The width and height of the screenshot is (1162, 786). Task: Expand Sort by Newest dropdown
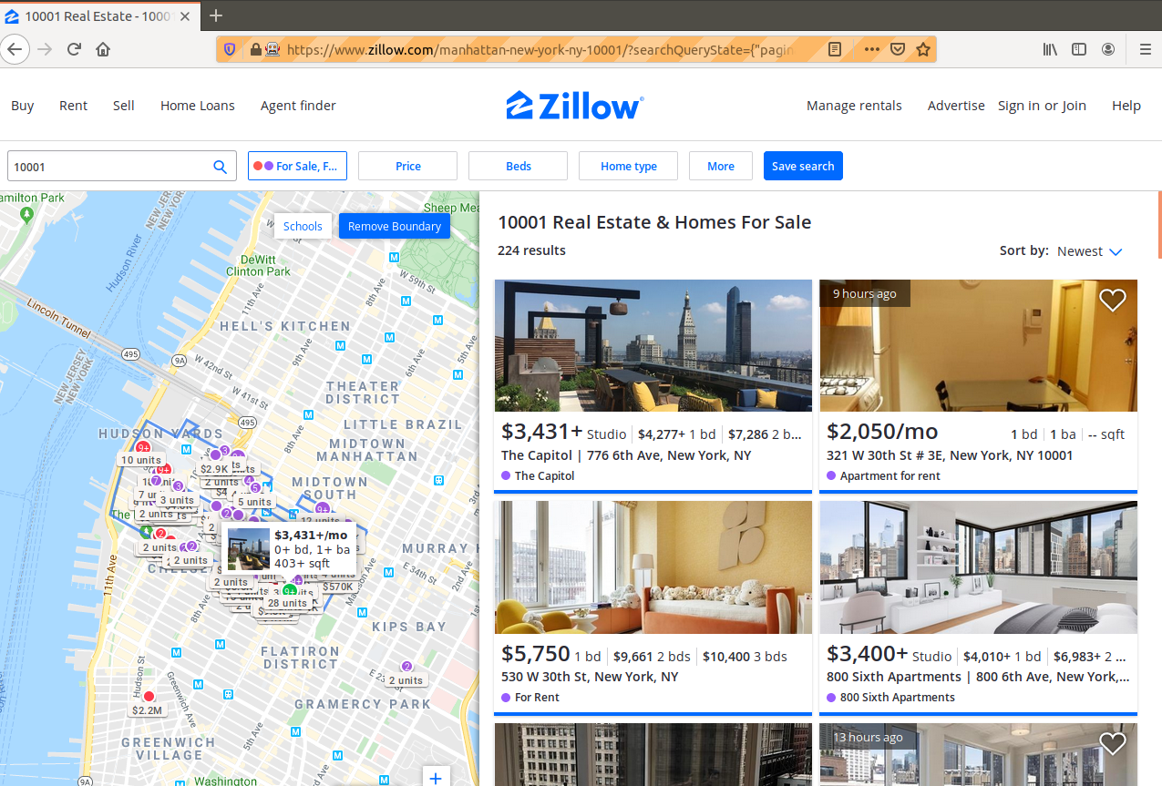[1089, 251]
